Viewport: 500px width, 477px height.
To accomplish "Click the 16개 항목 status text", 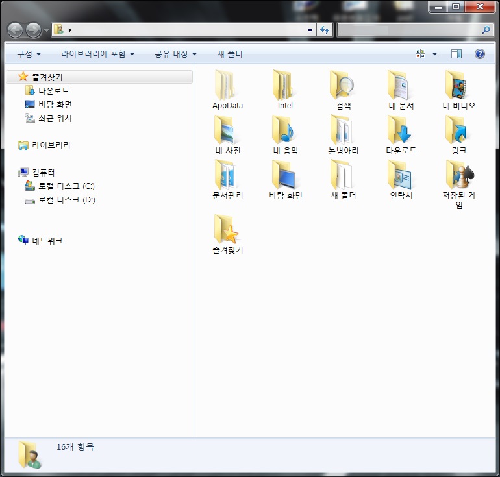I will tap(75, 447).
